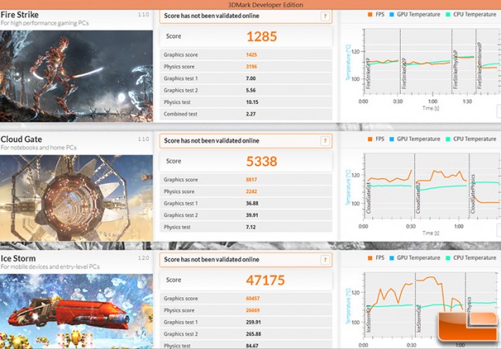Select Fire Strike Combined test value 2.27
The height and width of the screenshot is (349, 501).
(x=251, y=114)
